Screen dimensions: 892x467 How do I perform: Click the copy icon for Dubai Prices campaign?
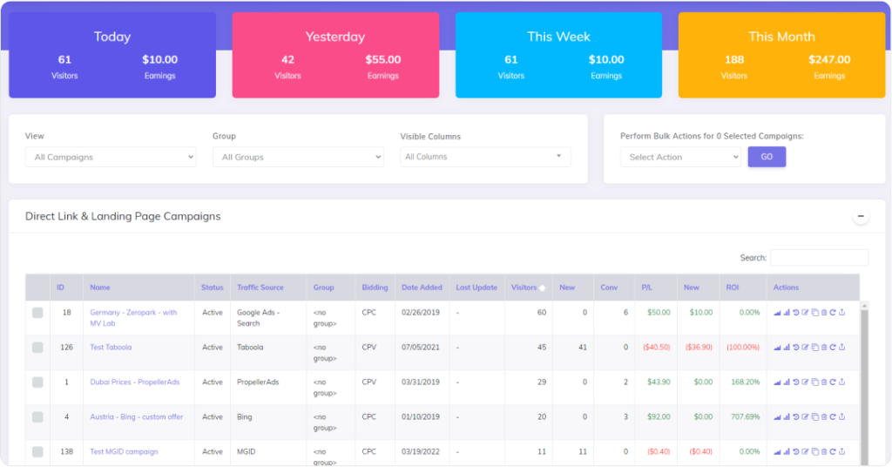814,382
